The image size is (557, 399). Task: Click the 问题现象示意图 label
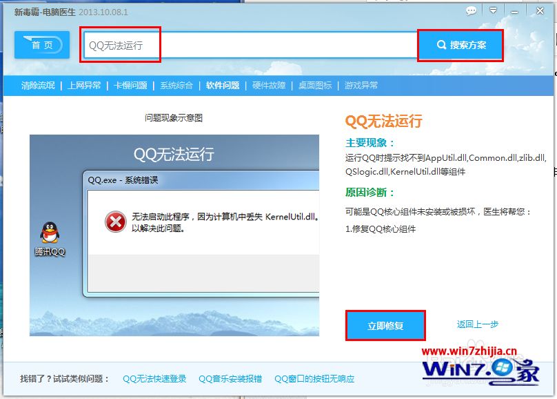(174, 118)
